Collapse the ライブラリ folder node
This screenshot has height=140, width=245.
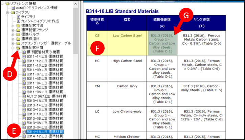(7, 13)
